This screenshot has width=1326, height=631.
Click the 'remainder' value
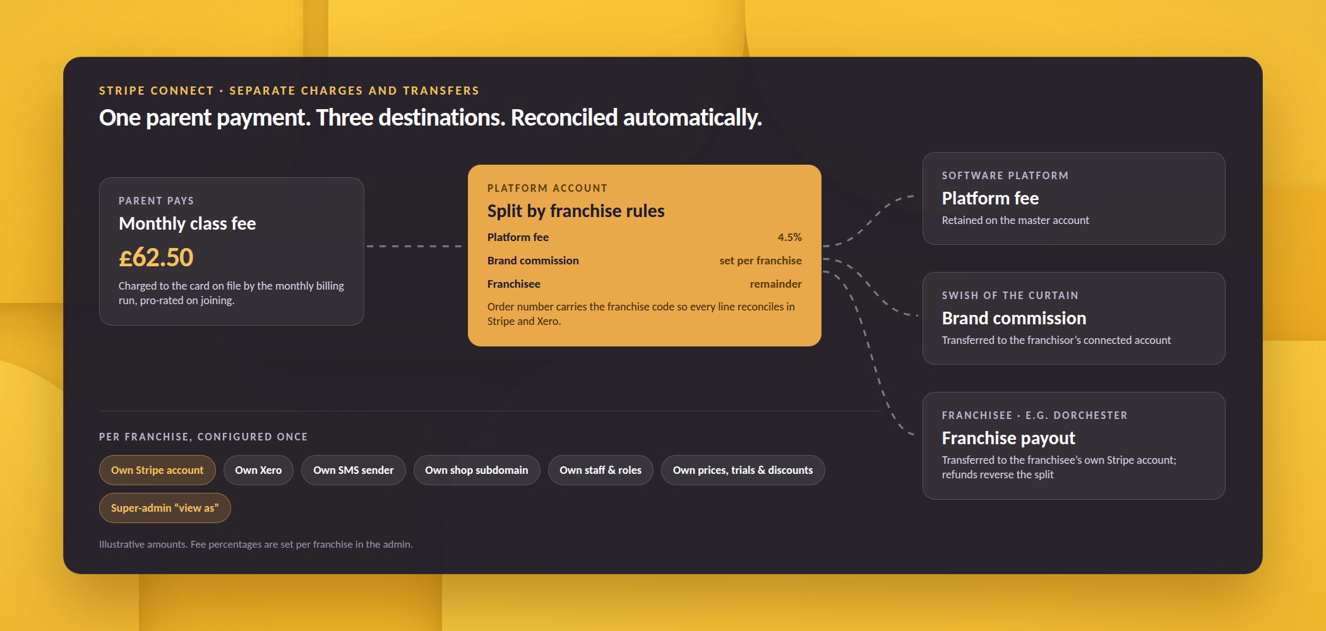click(x=775, y=284)
